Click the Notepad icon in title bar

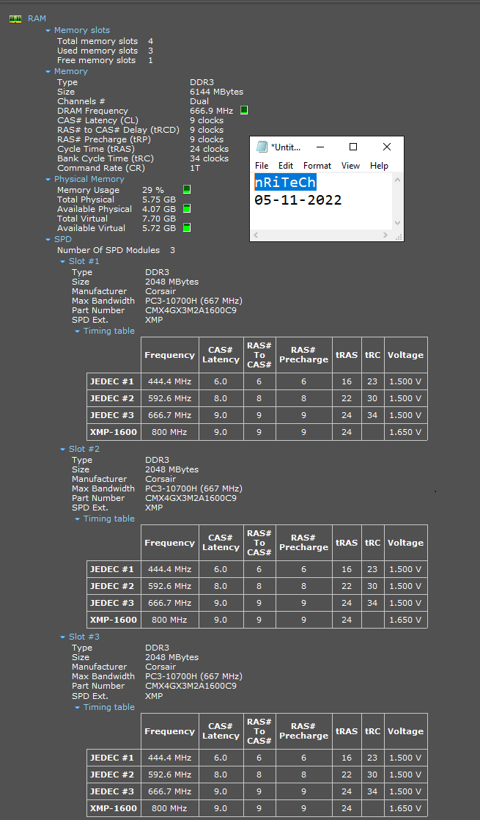pyautogui.click(x=262, y=147)
